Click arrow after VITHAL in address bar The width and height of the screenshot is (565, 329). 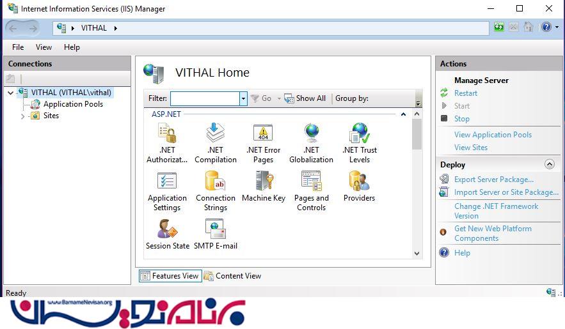[x=115, y=28]
